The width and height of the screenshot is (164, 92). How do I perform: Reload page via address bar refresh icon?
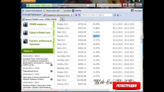pos(94,5)
